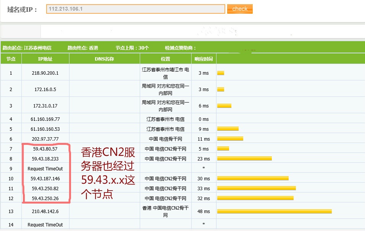
Task: Click the 23 ms response time bar
Action: (x=244, y=159)
